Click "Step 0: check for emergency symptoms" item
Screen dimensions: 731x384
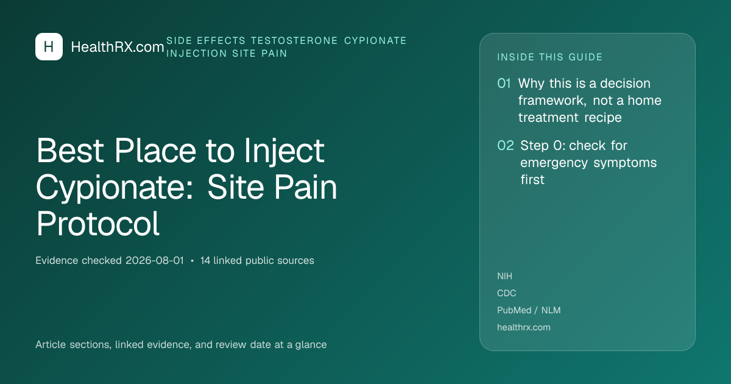point(588,163)
